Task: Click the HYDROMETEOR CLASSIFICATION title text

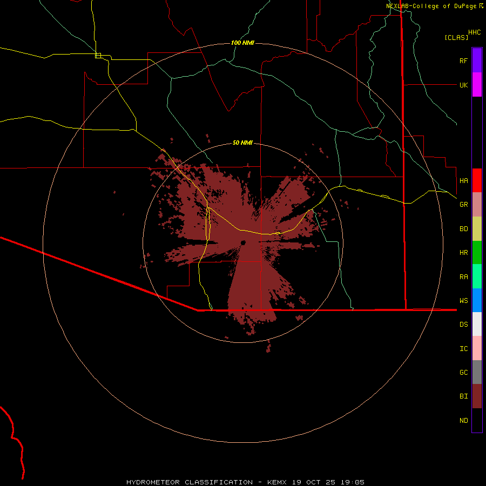Action: pyautogui.click(x=190, y=482)
